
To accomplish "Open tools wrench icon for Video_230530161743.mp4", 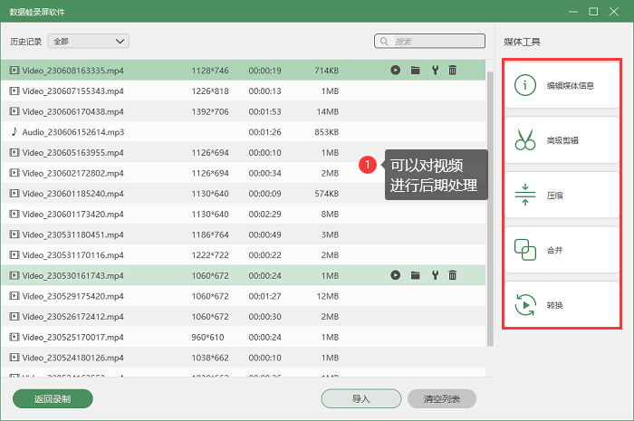I will 435,275.
